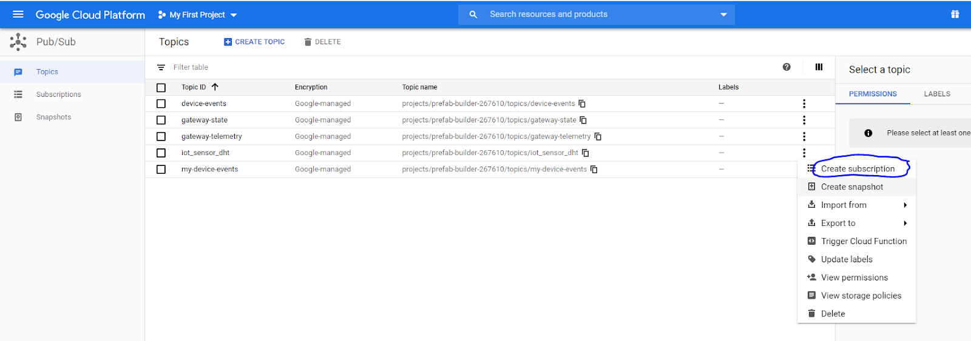Click the gateway-telemetry topic ID
This screenshot has width=971, height=341.
211,136
